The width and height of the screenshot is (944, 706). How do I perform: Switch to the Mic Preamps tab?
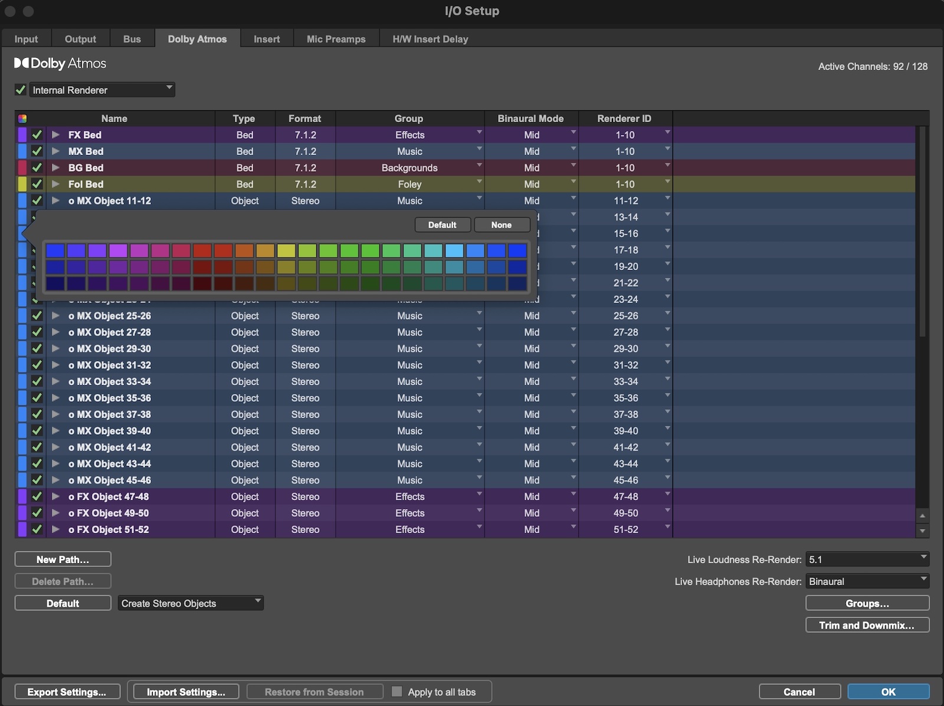coord(336,38)
